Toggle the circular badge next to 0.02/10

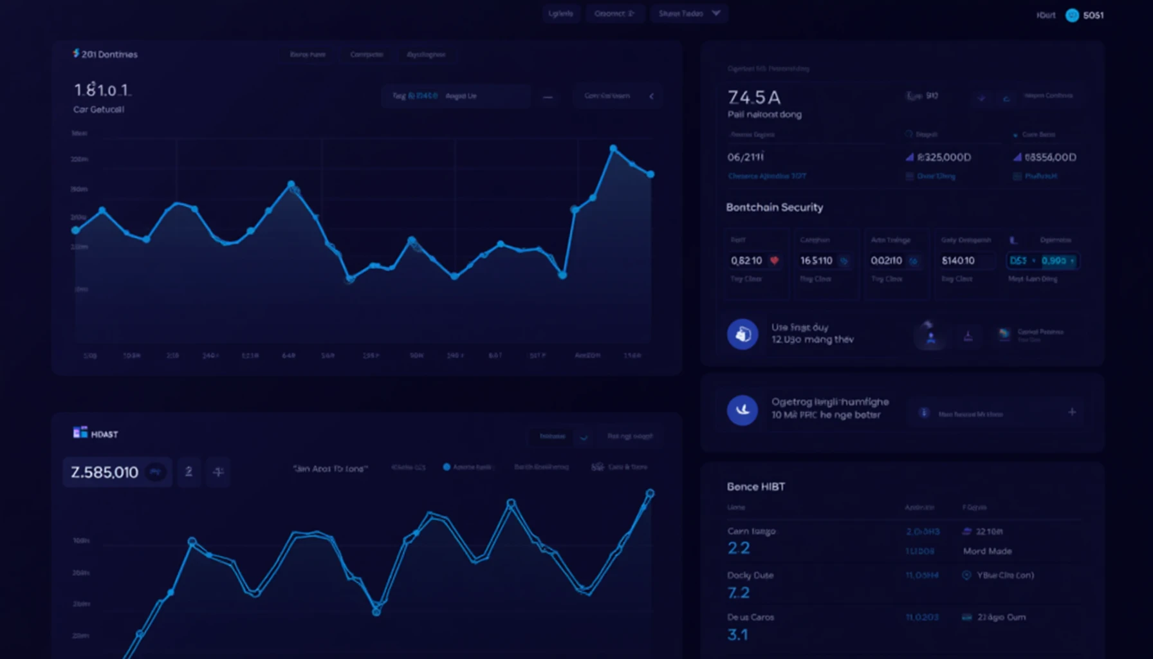(x=915, y=260)
